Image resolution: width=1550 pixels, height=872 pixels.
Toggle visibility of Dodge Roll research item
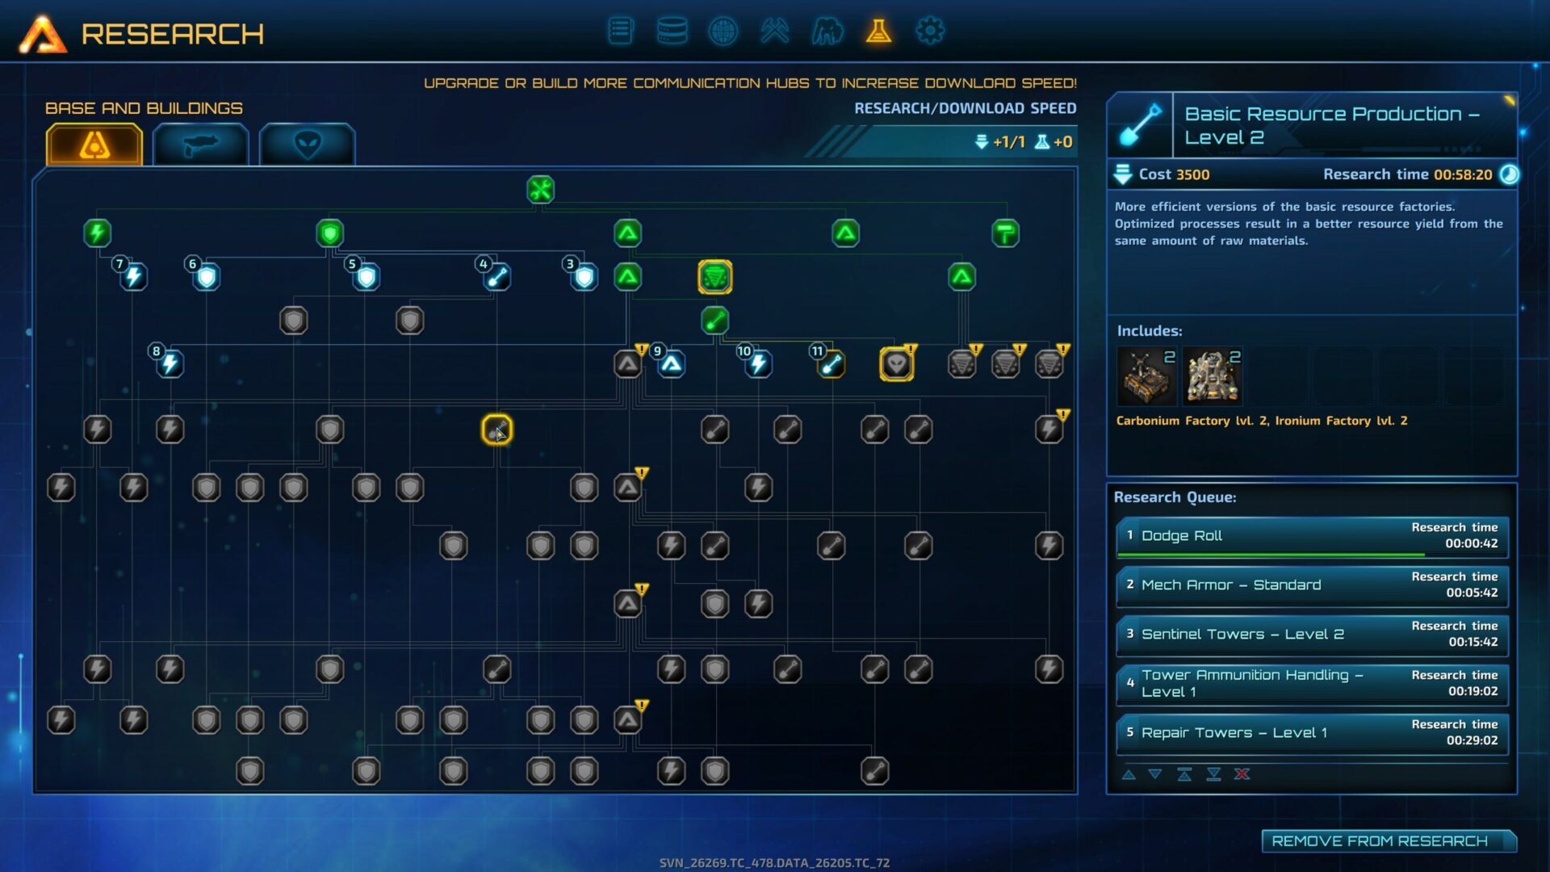coord(1310,535)
